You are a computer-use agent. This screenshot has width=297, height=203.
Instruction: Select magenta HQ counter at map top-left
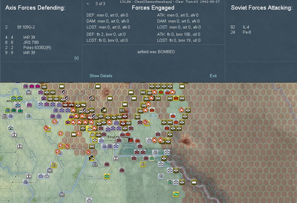click(26, 86)
